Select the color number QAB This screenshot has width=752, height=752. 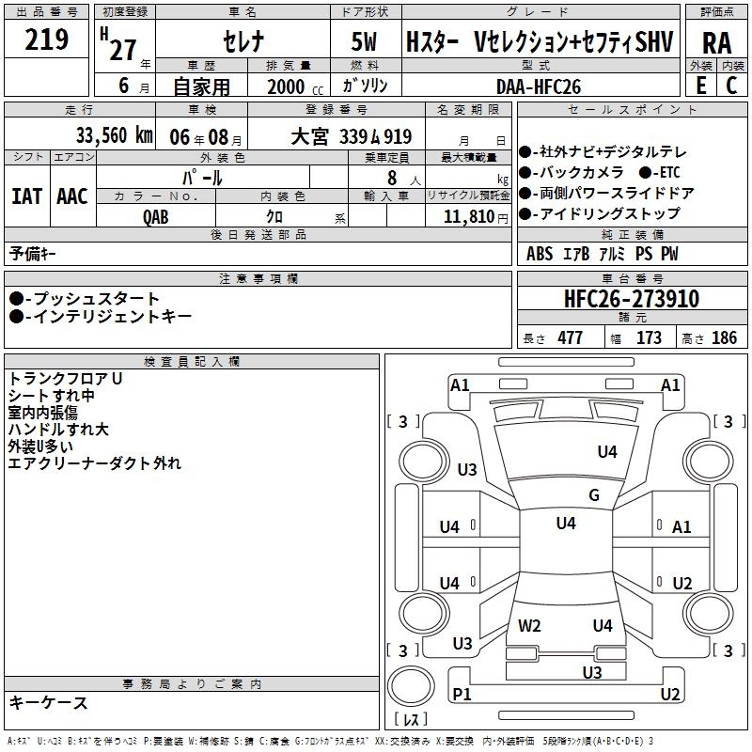pyautogui.click(x=156, y=217)
